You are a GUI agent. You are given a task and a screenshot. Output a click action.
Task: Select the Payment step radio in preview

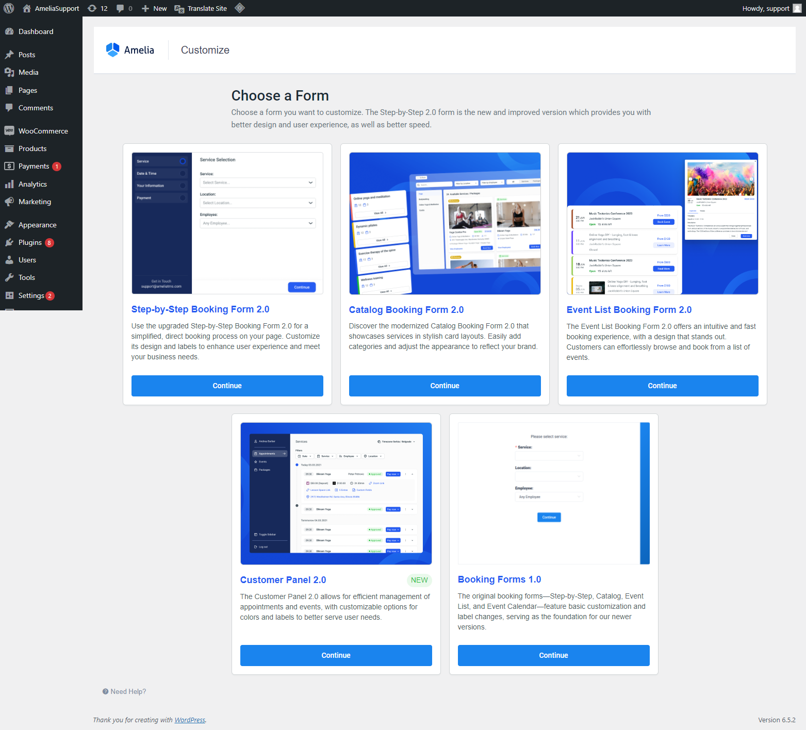(x=182, y=197)
